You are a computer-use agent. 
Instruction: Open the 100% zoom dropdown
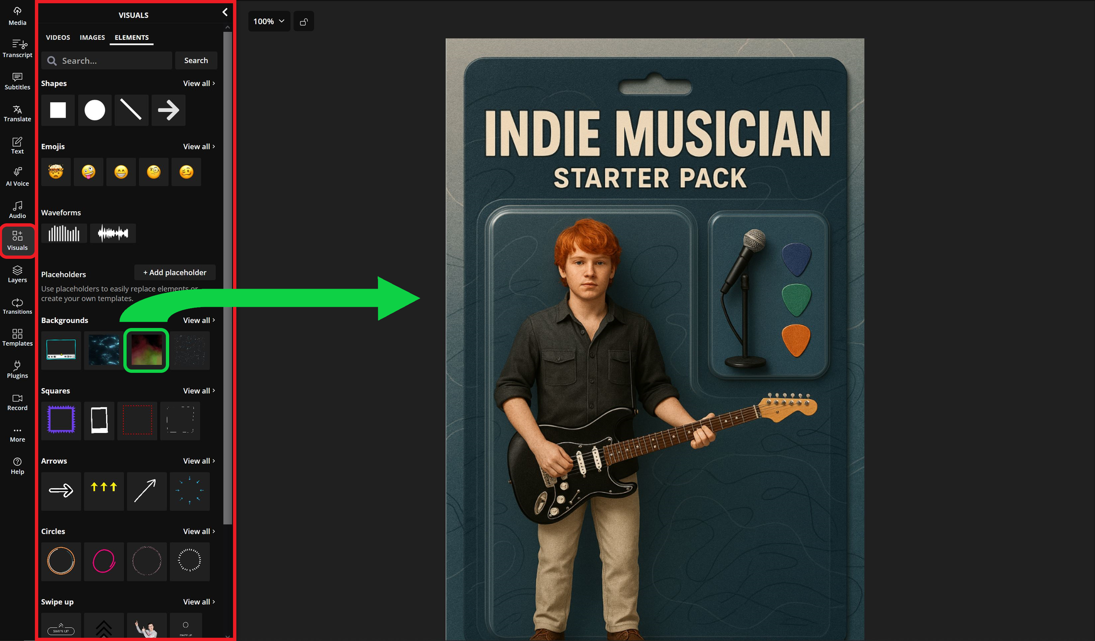[x=269, y=21]
